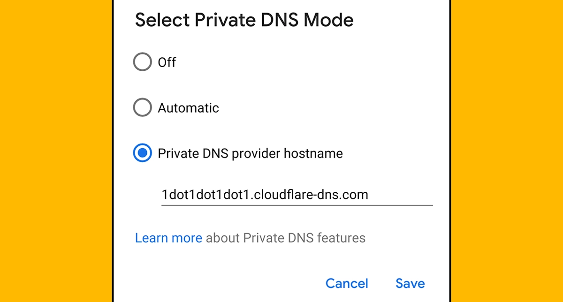Select the Off radio button
Viewport: 563px width, 302px height.
(x=142, y=62)
